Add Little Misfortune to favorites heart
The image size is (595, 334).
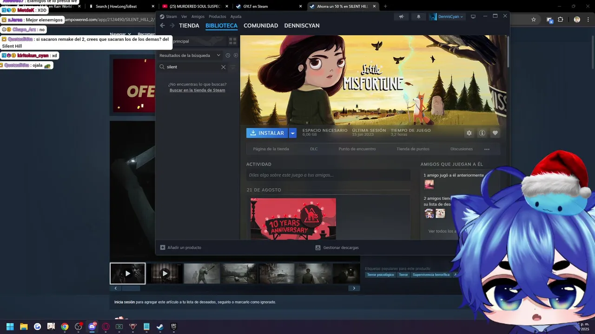(x=495, y=133)
